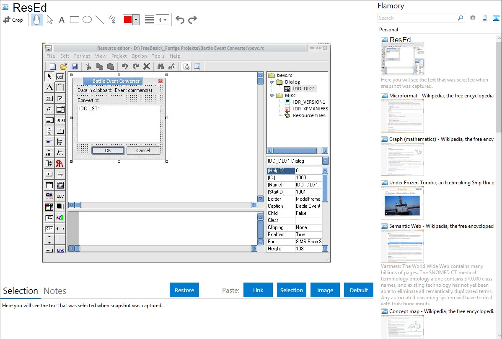Screen dimensions: 502x339
Task: Switch to the Notes tab
Action: [x=55, y=291]
